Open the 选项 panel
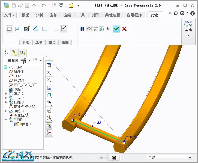198x163 pixels. tap(39, 42)
